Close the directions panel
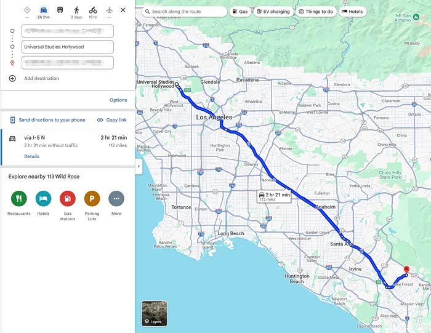This screenshot has width=431, height=333. click(x=123, y=10)
